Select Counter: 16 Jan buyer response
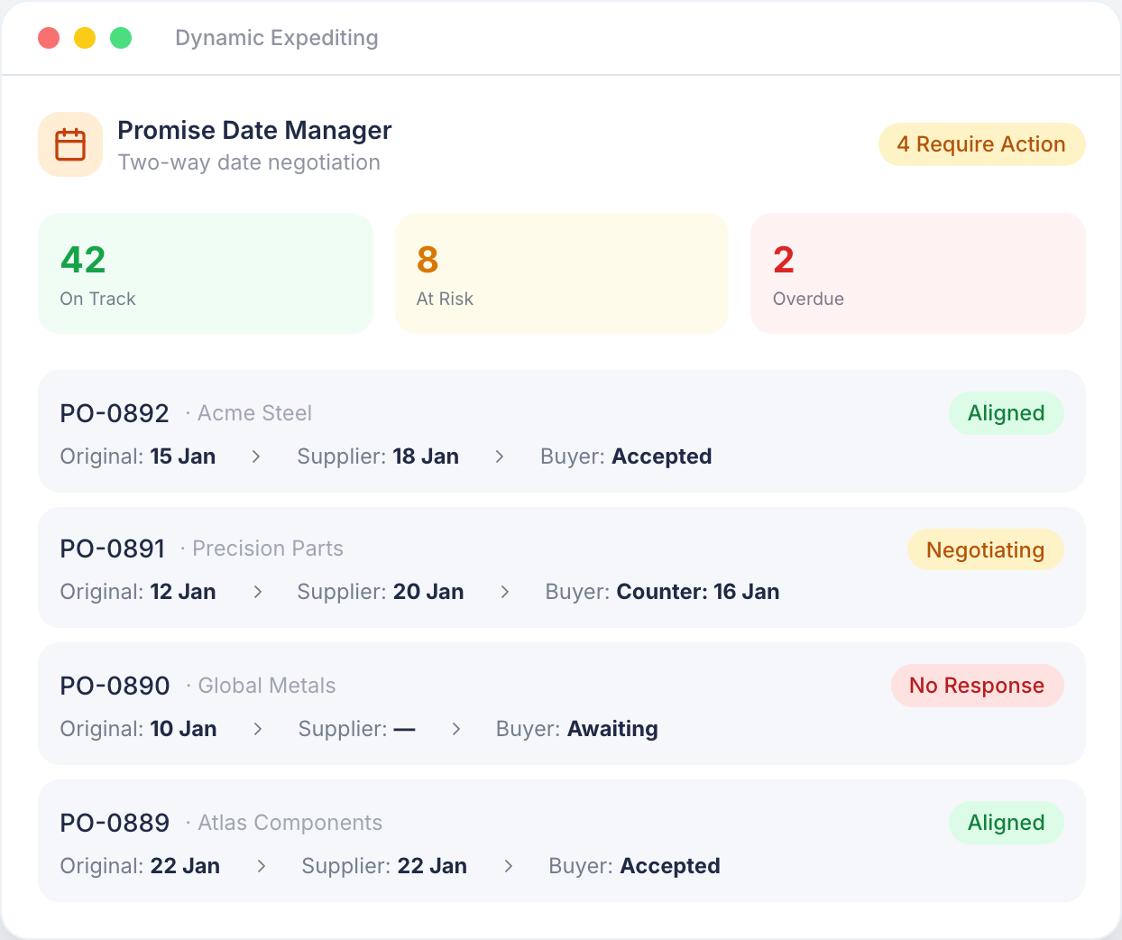Viewport: 1122px width, 940px height. [x=698, y=592]
